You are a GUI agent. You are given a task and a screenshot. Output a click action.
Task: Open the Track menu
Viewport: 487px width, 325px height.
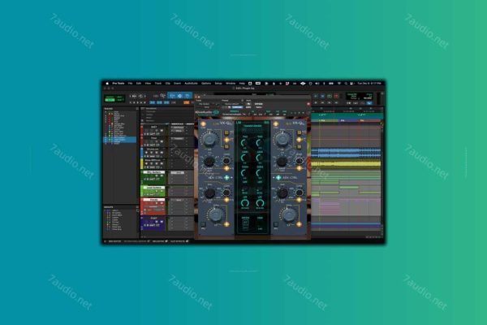[158, 84]
